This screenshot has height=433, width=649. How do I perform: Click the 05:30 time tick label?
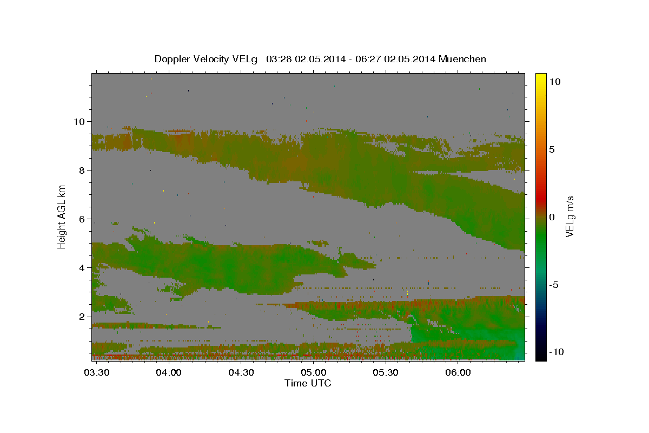click(x=386, y=373)
